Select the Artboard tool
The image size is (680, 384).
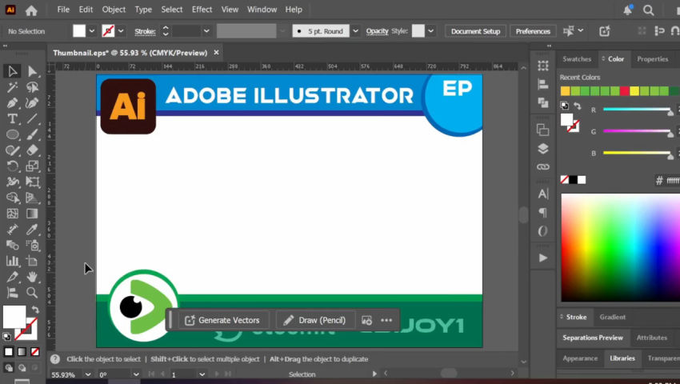(x=32, y=261)
